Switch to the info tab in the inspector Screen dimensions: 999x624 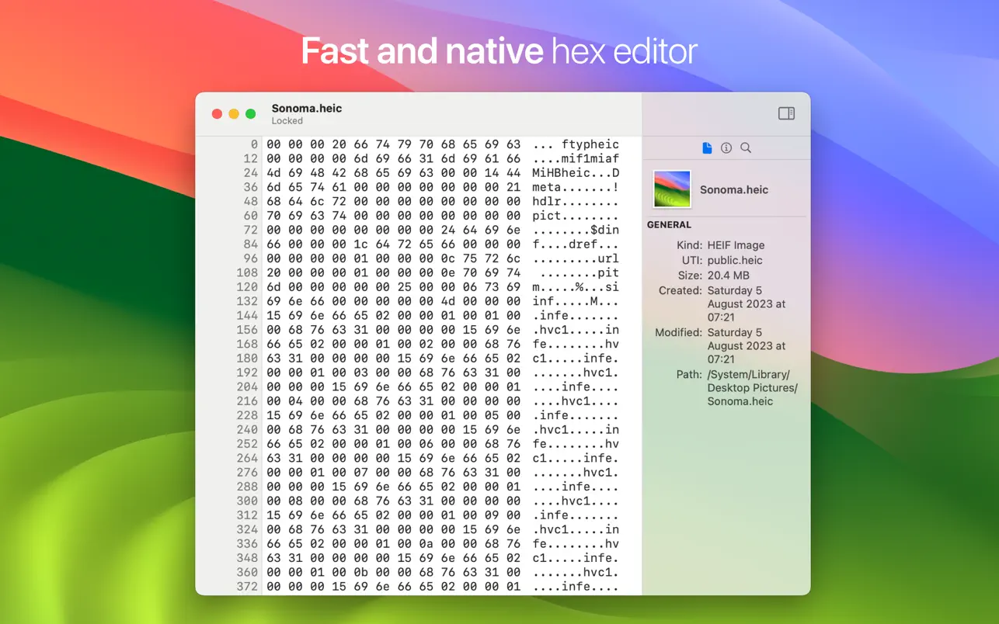726,147
